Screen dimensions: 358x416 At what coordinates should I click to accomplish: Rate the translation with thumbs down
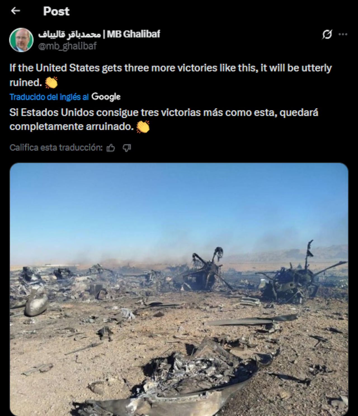pos(127,148)
